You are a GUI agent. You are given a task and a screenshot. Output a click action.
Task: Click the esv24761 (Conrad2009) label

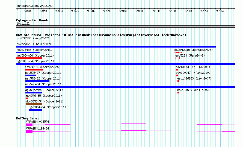coord(42,67)
